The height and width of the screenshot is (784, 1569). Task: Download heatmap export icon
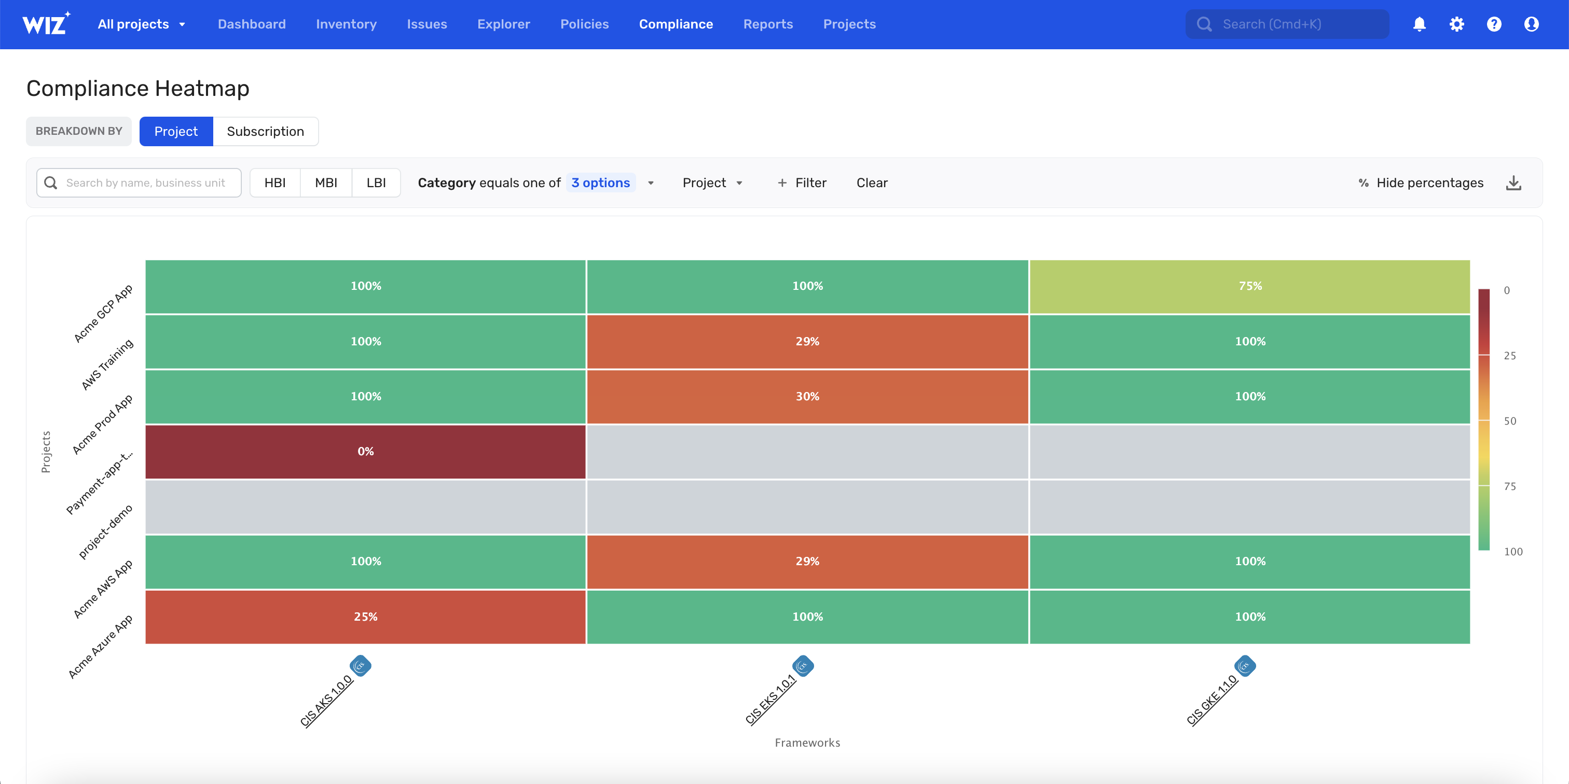(x=1513, y=183)
